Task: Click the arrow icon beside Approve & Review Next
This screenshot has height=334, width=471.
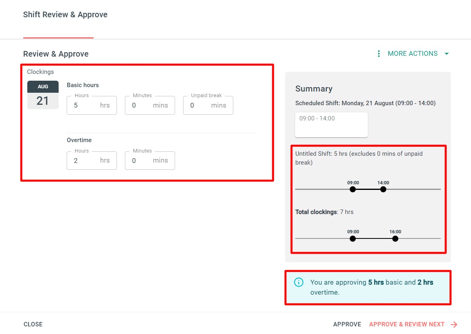Action: coord(454,324)
